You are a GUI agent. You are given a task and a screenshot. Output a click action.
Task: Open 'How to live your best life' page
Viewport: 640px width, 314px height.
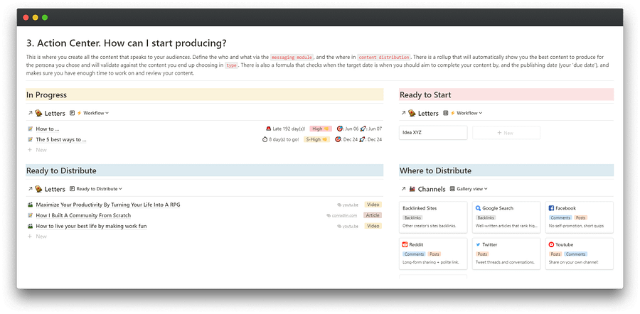point(91,226)
